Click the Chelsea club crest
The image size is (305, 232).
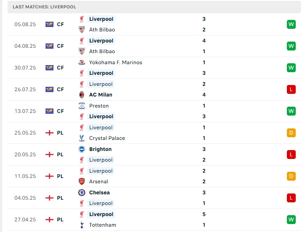[x=82, y=193]
